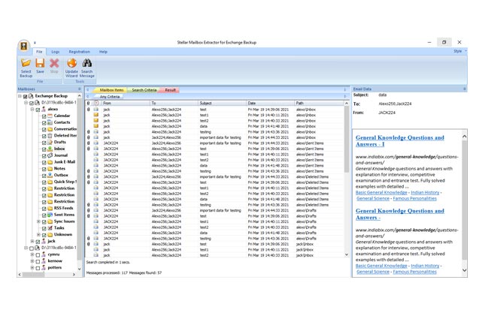Click the Stellar application logo button
This screenshot has height=316, width=485.
tap(24, 46)
